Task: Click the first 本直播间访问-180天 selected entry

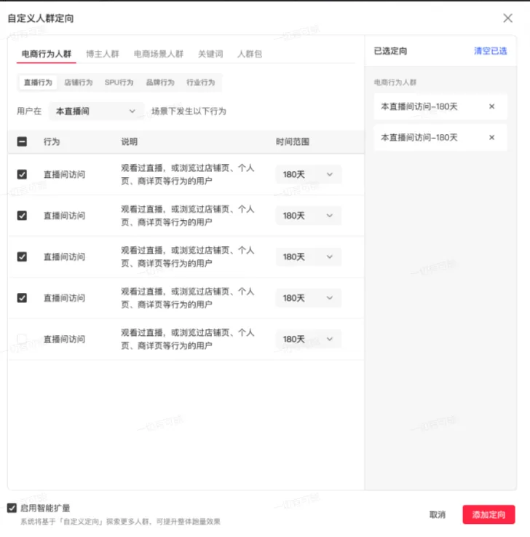Action: click(440, 106)
